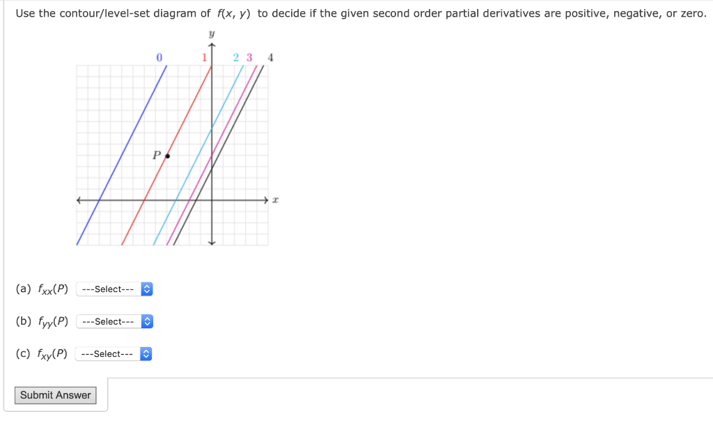Click the y-axis label on the graph

(x=211, y=33)
